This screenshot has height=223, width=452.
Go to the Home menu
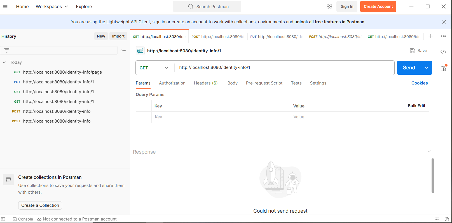tap(22, 6)
